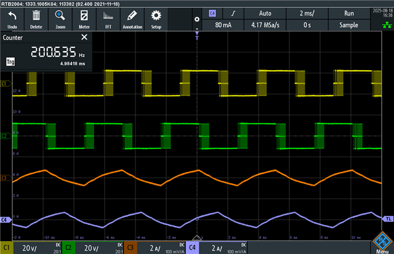This screenshot has width=394, height=254.
Task: Open C4 2 A/ vertical scale settings
Action: coord(223,248)
